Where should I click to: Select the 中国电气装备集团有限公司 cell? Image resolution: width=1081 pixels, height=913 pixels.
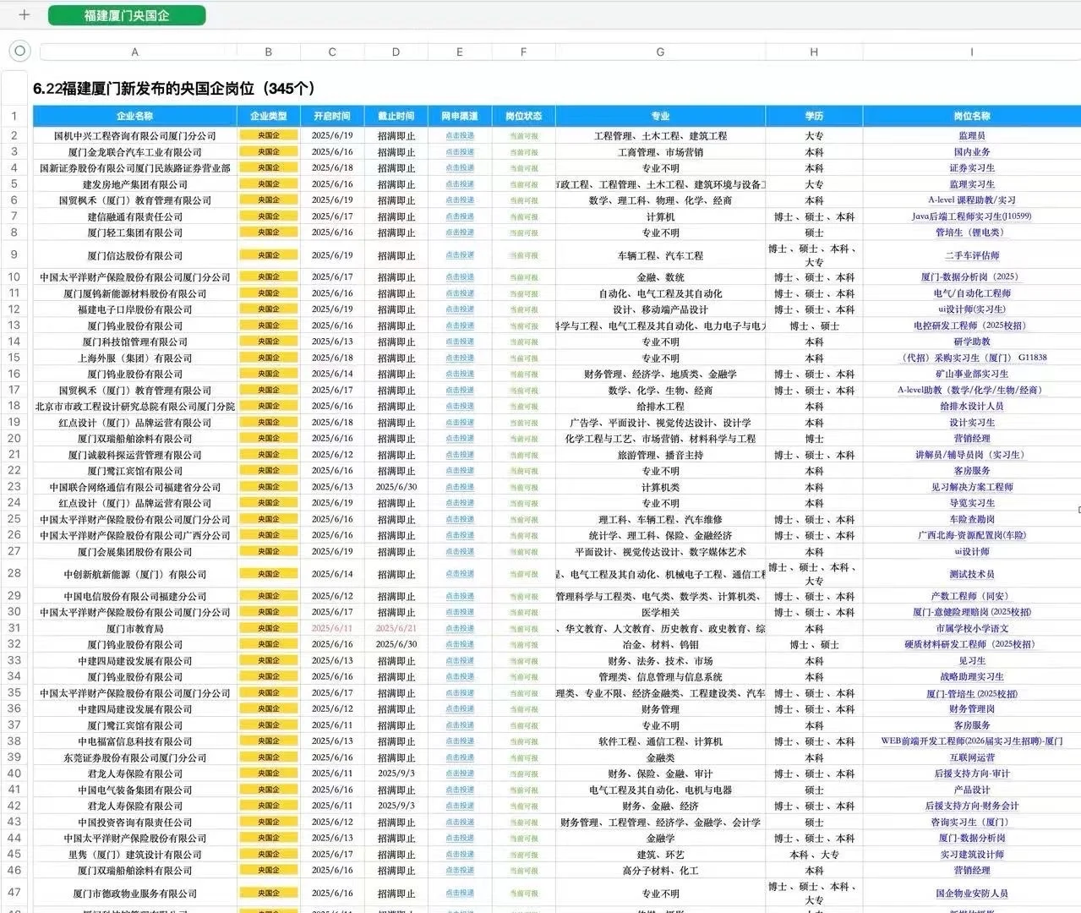(x=135, y=790)
